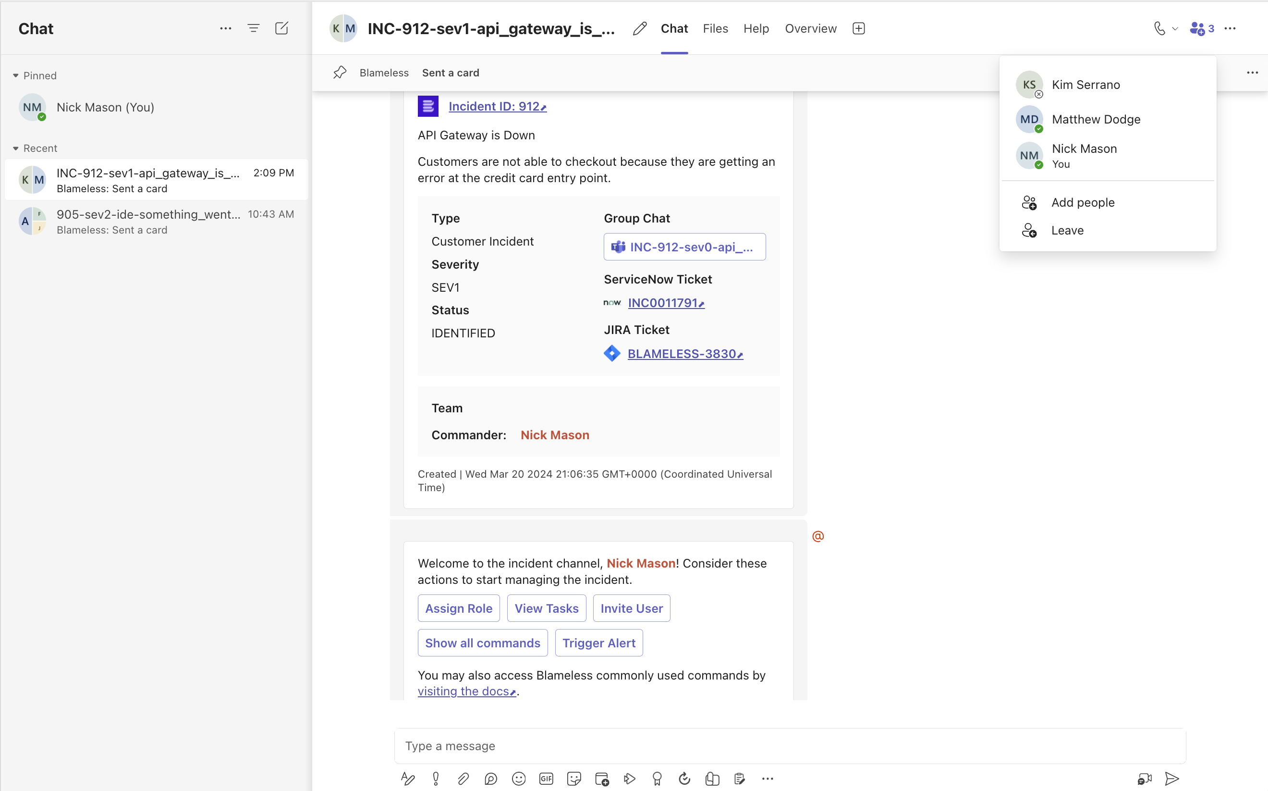Image resolution: width=1268 pixels, height=791 pixels.
Task: Schedule a meeting from compose toolbar
Action: click(602, 779)
